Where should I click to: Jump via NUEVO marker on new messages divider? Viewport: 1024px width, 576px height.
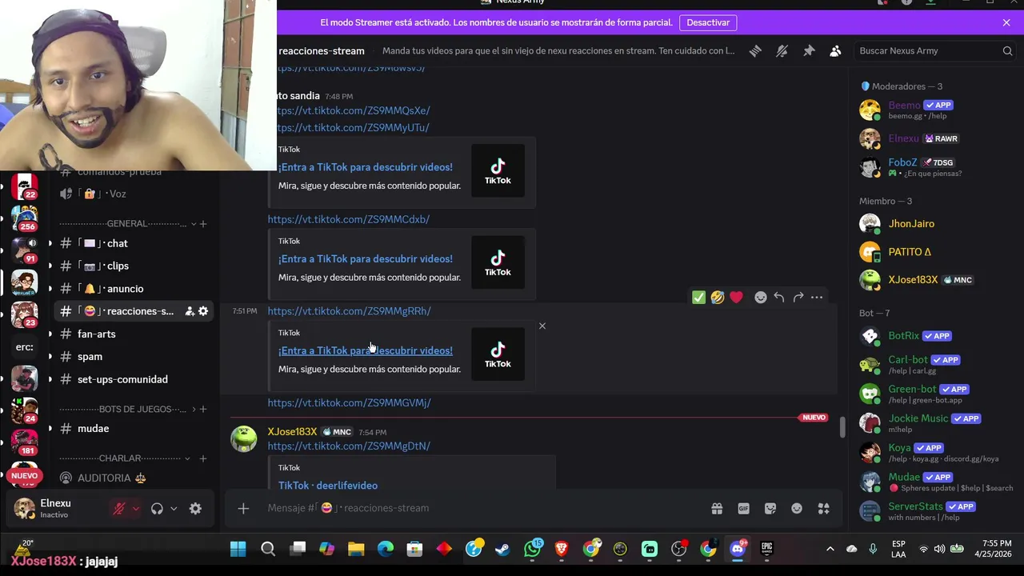point(814,417)
